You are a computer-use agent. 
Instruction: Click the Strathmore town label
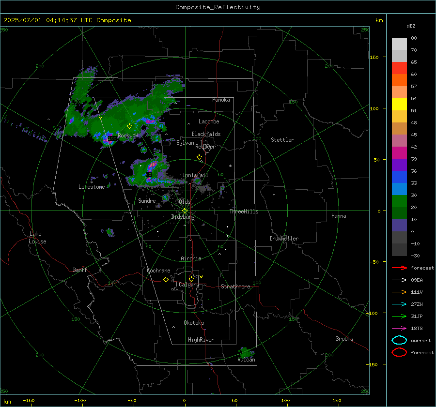click(235, 286)
